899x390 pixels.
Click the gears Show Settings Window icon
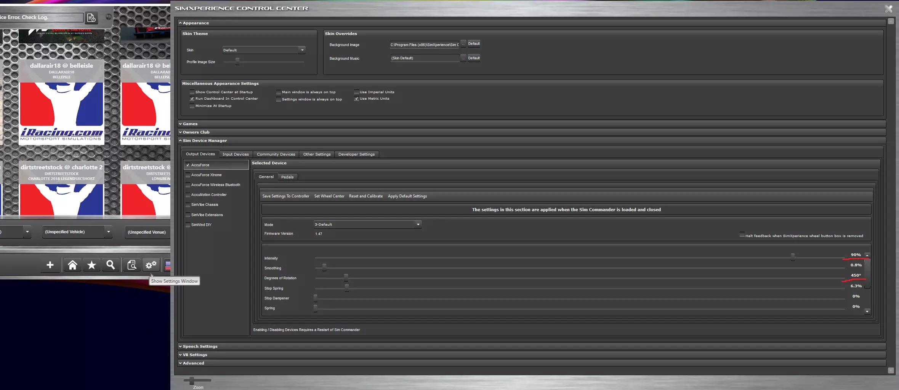pyautogui.click(x=151, y=265)
